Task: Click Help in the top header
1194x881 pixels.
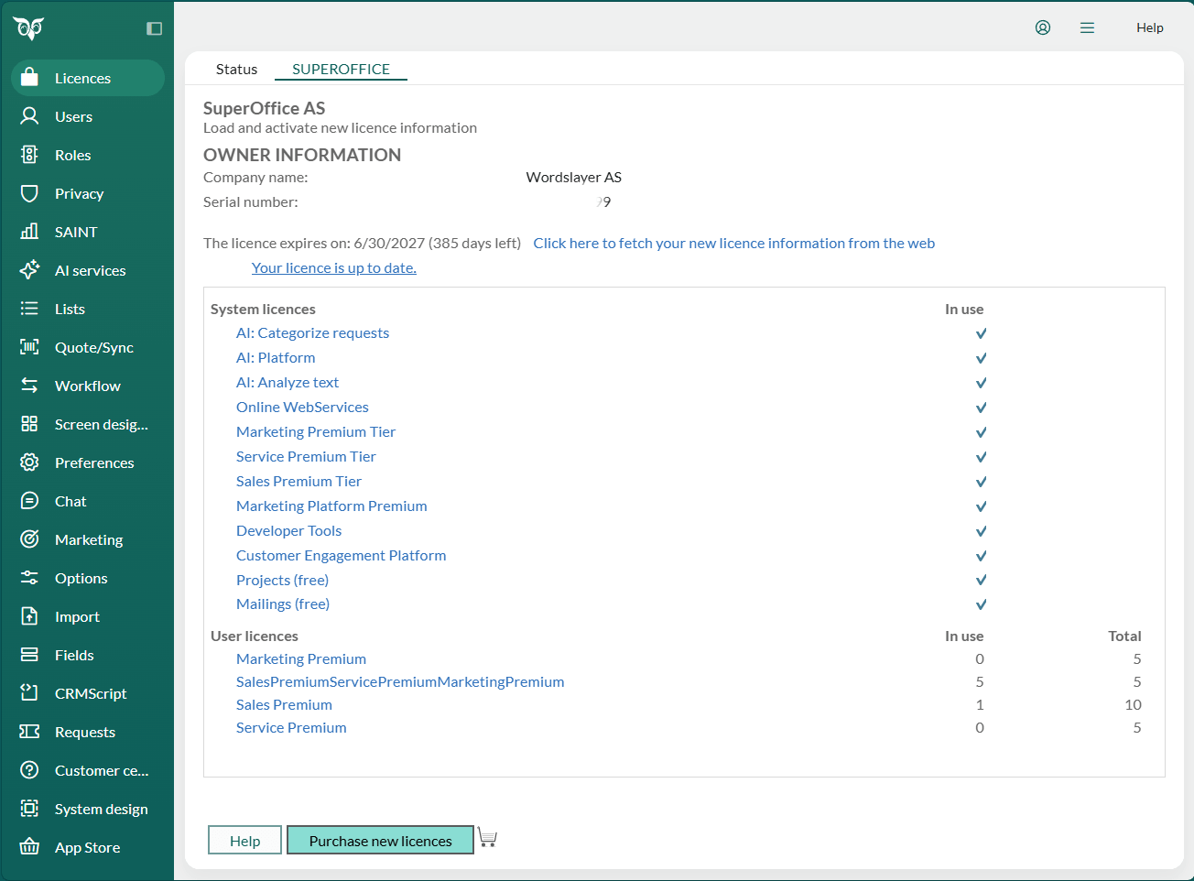Action: [x=1150, y=27]
